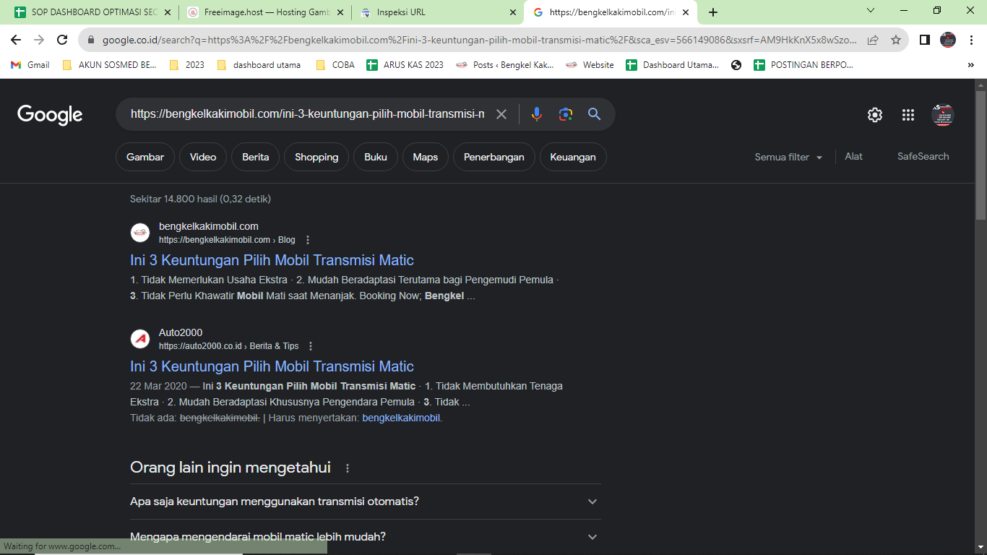Click the padlock site info icon

[91, 40]
